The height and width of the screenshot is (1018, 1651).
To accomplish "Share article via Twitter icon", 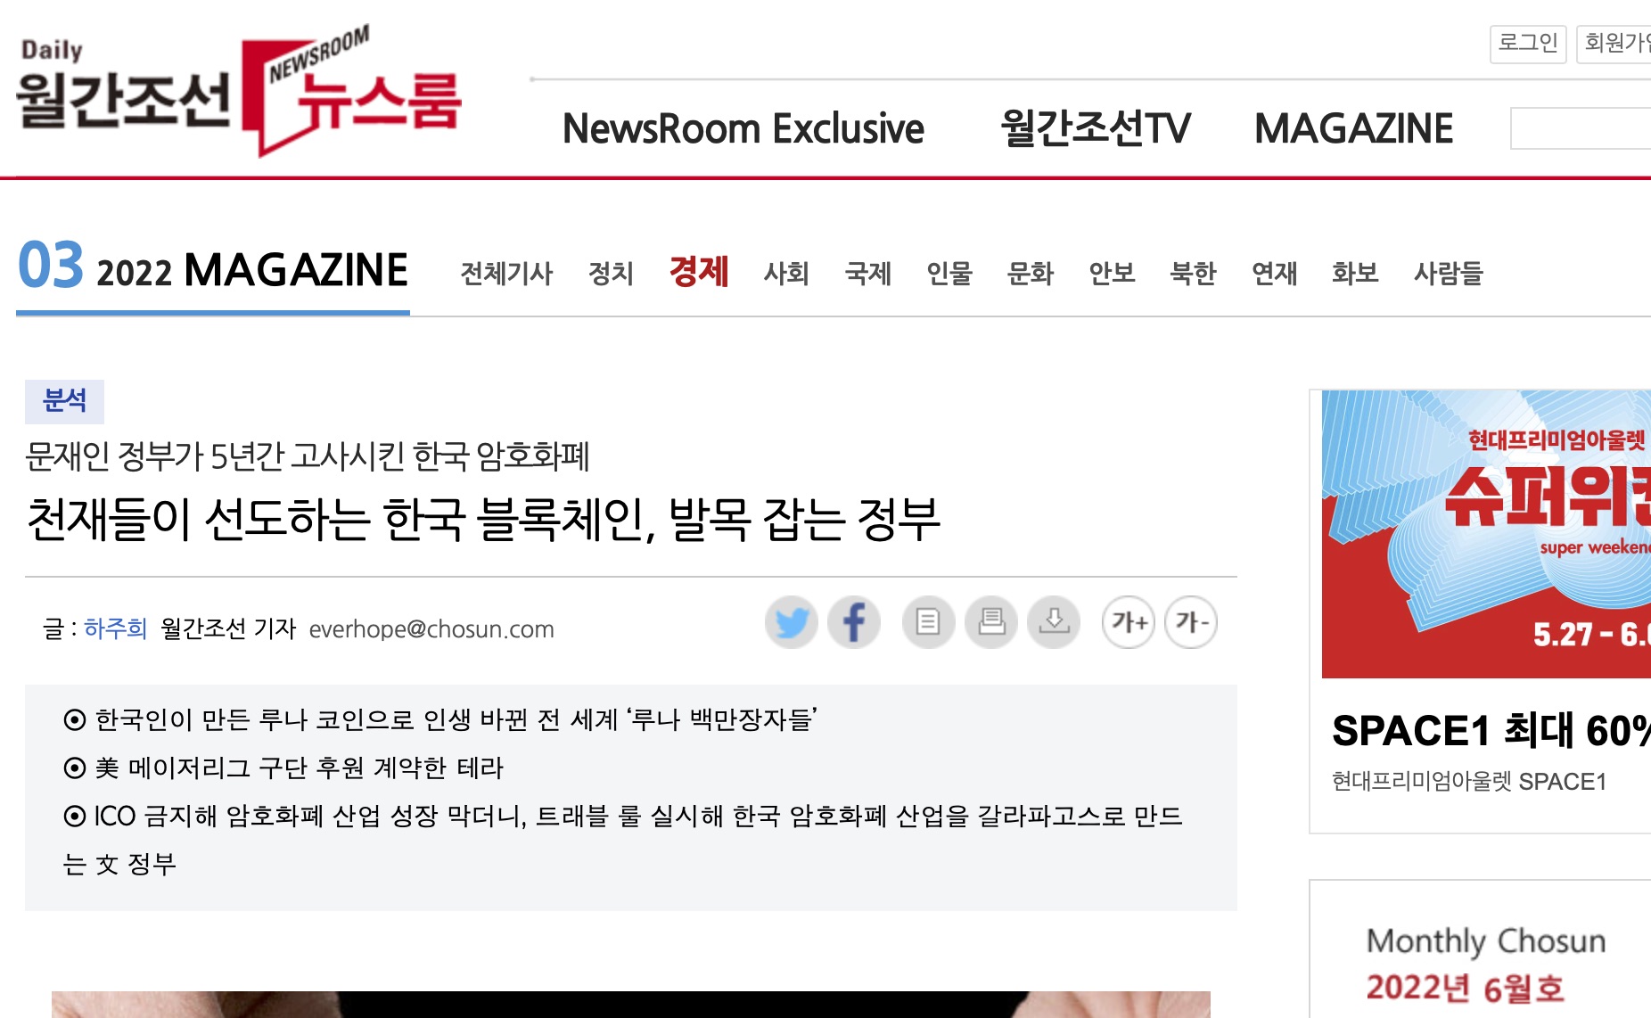I will click(x=792, y=622).
